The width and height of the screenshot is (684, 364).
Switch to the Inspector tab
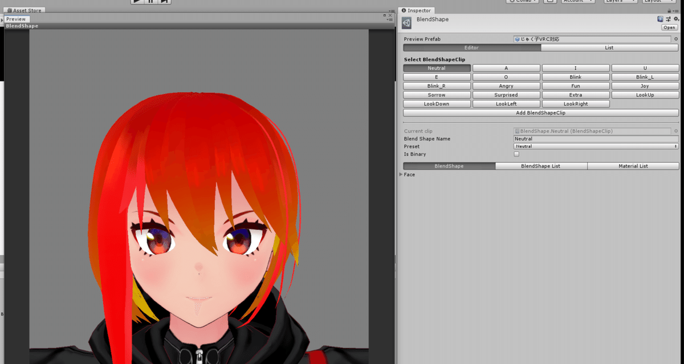coord(417,10)
